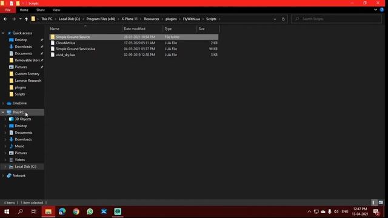Open Pictures under Quick access

pyautogui.click(x=21, y=67)
